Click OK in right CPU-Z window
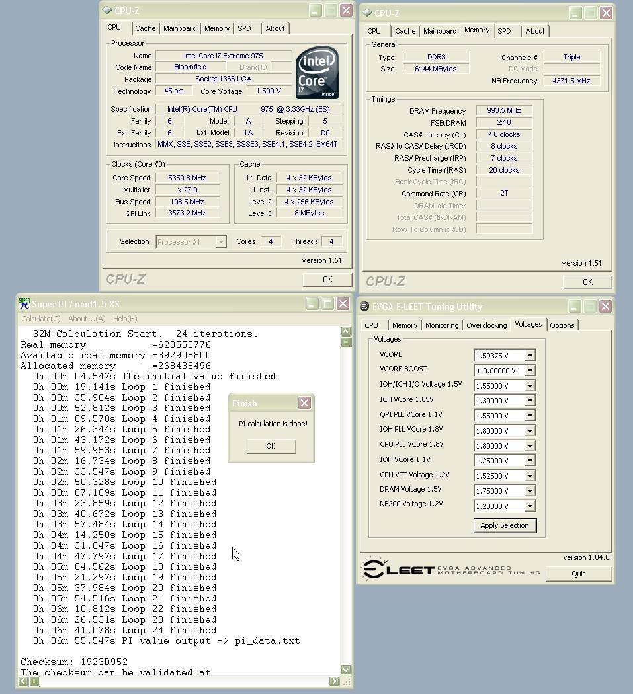 [x=587, y=282]
